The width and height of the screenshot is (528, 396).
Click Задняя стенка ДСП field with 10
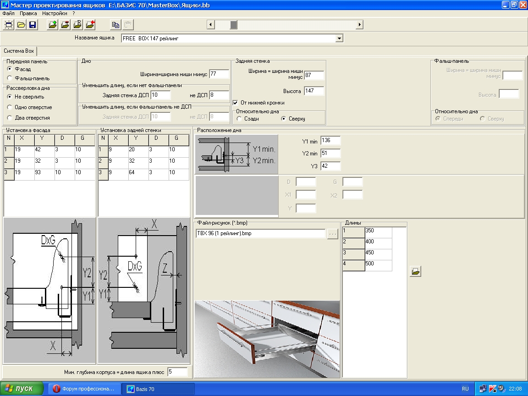coord(160,95)
